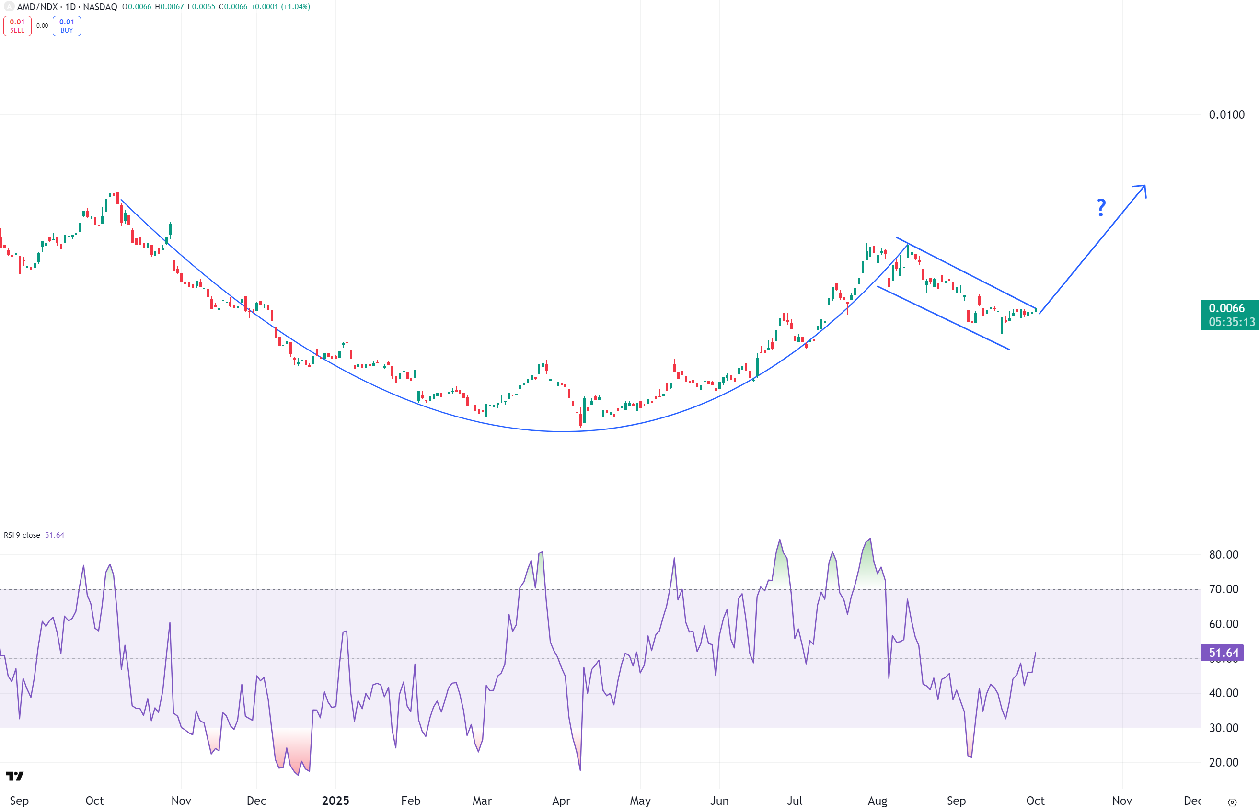Viewport: 1259px width, 812px height.
Task: Select the blue question mark text annotation
Action: pyautogui.click(x=1101, y=207)
